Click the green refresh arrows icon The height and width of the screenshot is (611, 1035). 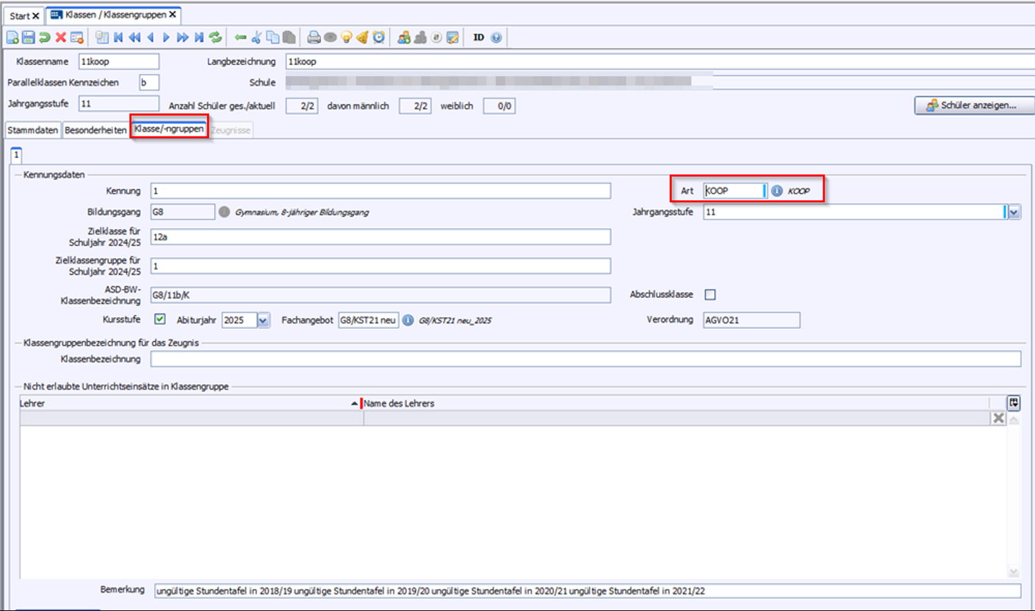[216, 37]
